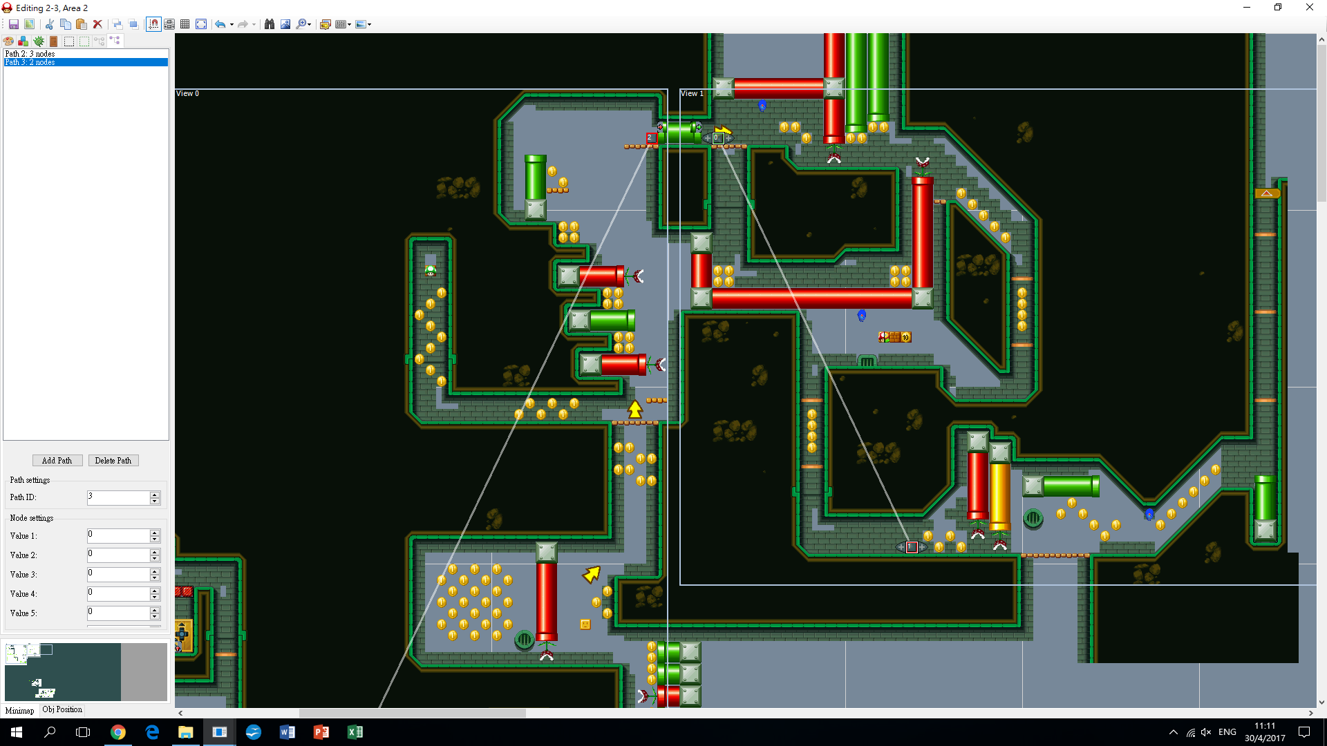Toggle the grid display
Screen dimensions: 1327x746
tap(185, 24)
